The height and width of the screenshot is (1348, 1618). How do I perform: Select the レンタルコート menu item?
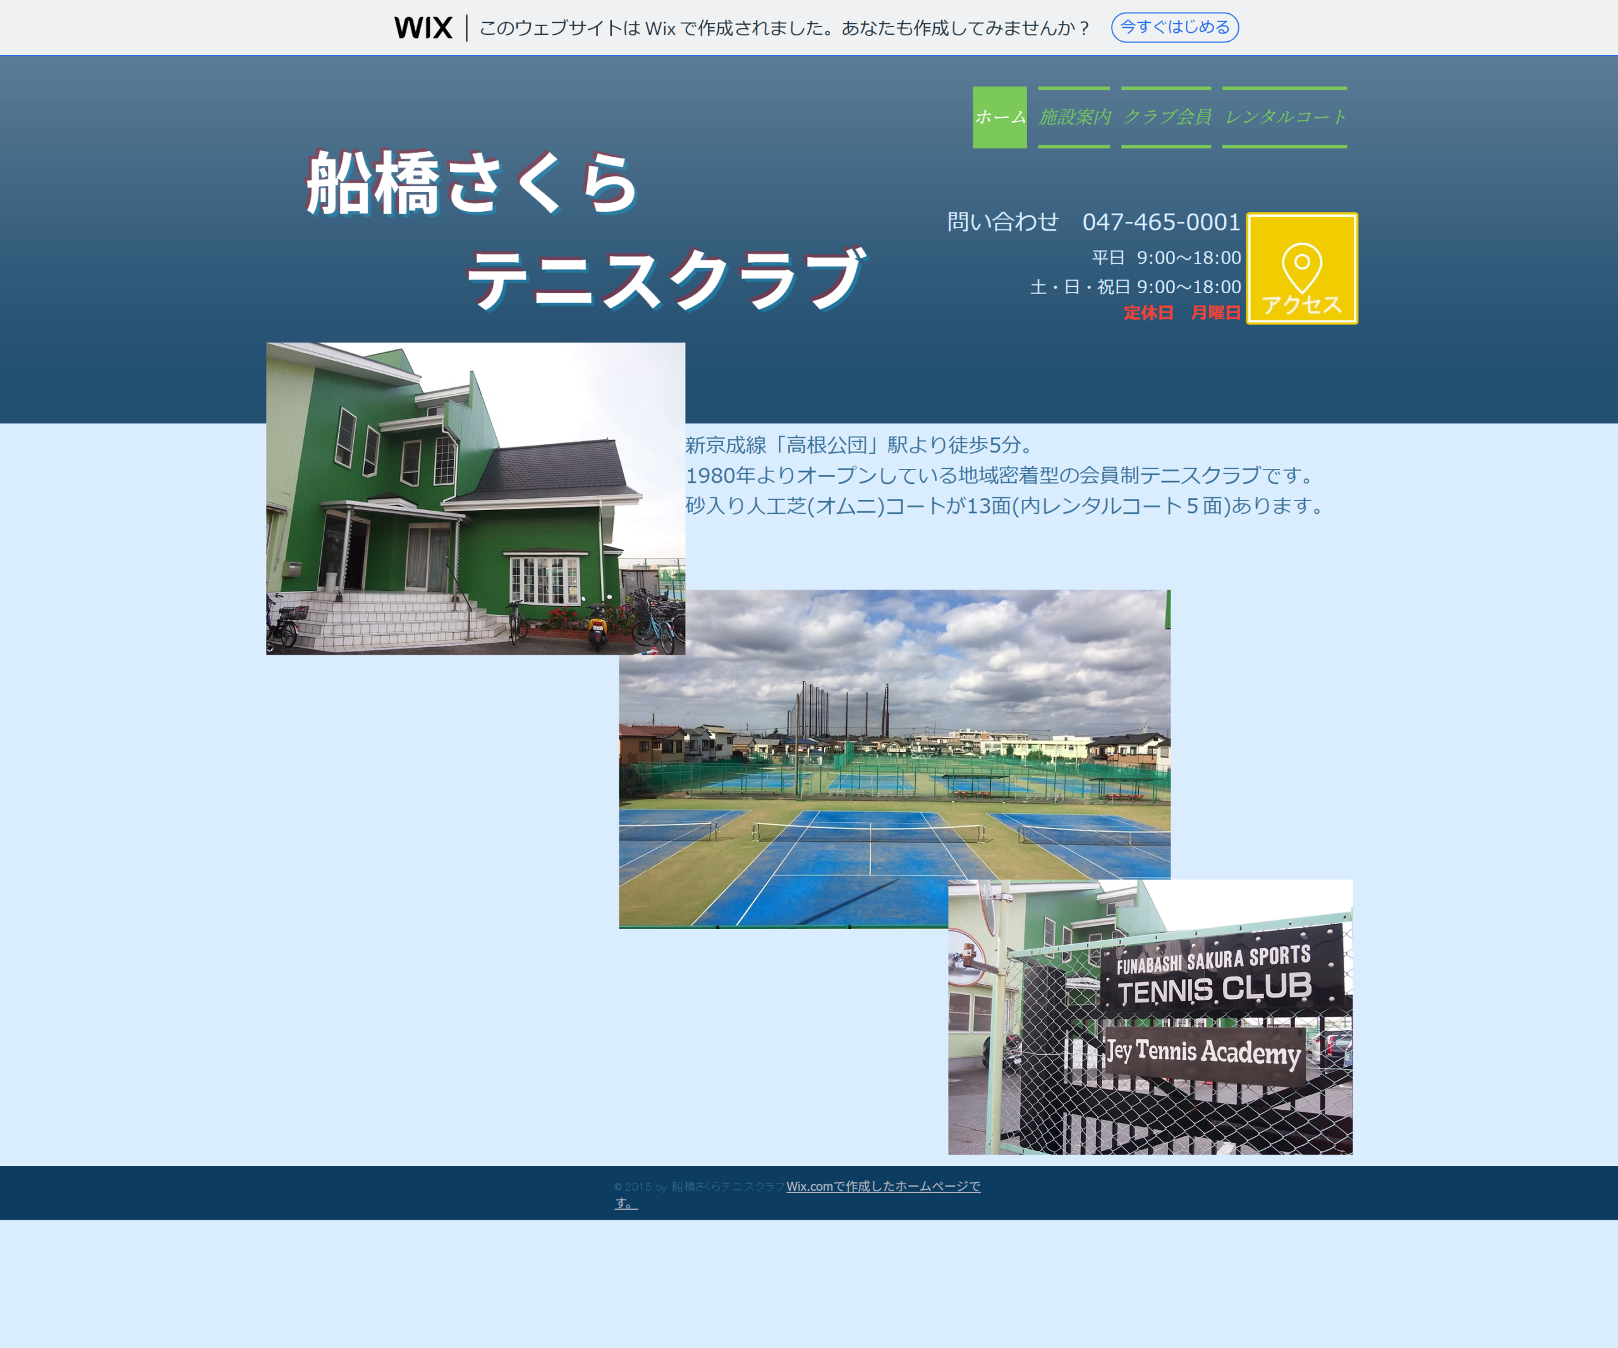coord(1284,117)
